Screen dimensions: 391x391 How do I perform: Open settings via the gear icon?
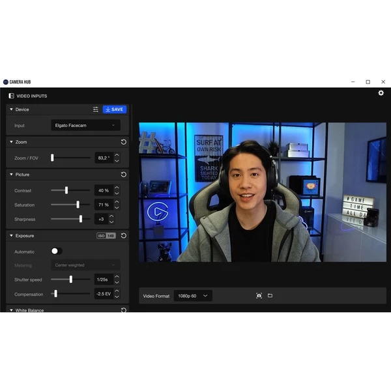pyautogui.click(x=381, y=93)
